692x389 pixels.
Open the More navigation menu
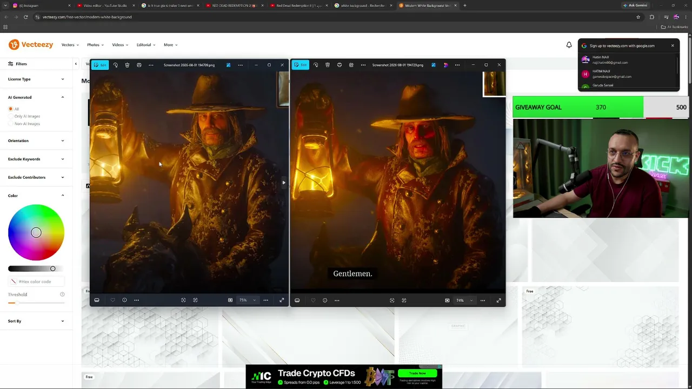[171, 45]
